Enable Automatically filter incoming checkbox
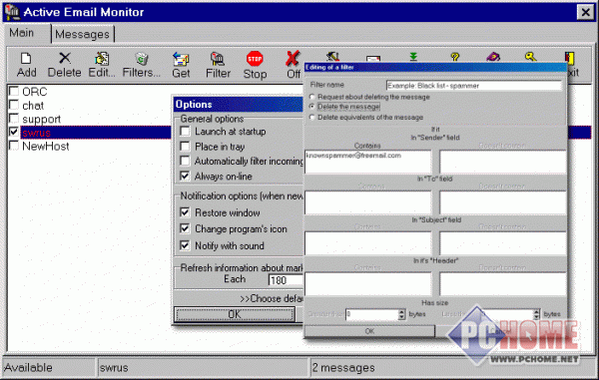599x380 pixels. pyautogui.click(x=185, y=161)
